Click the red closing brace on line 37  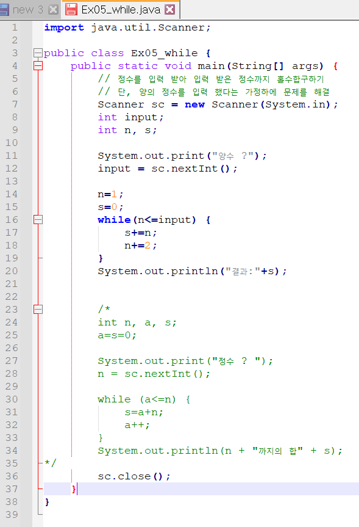pos(74,489)
